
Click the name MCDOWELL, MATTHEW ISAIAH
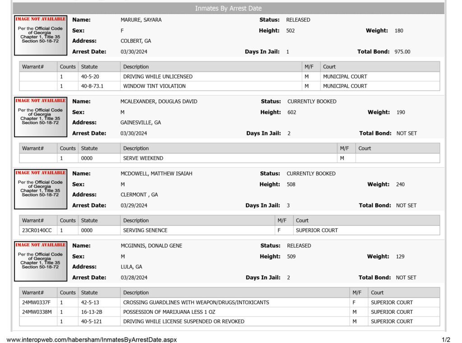pos(156,174)
